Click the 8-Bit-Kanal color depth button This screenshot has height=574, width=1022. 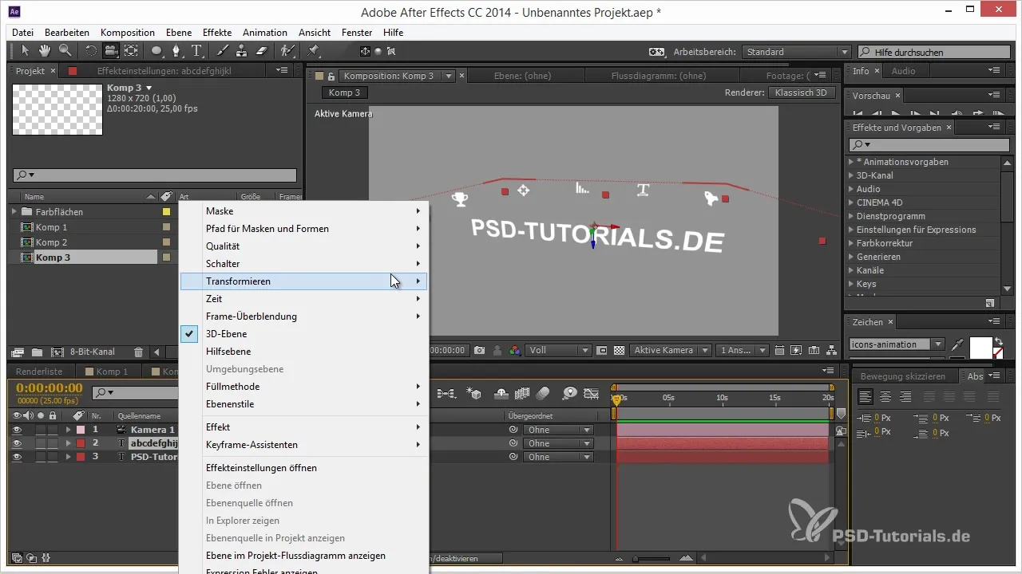93,352
